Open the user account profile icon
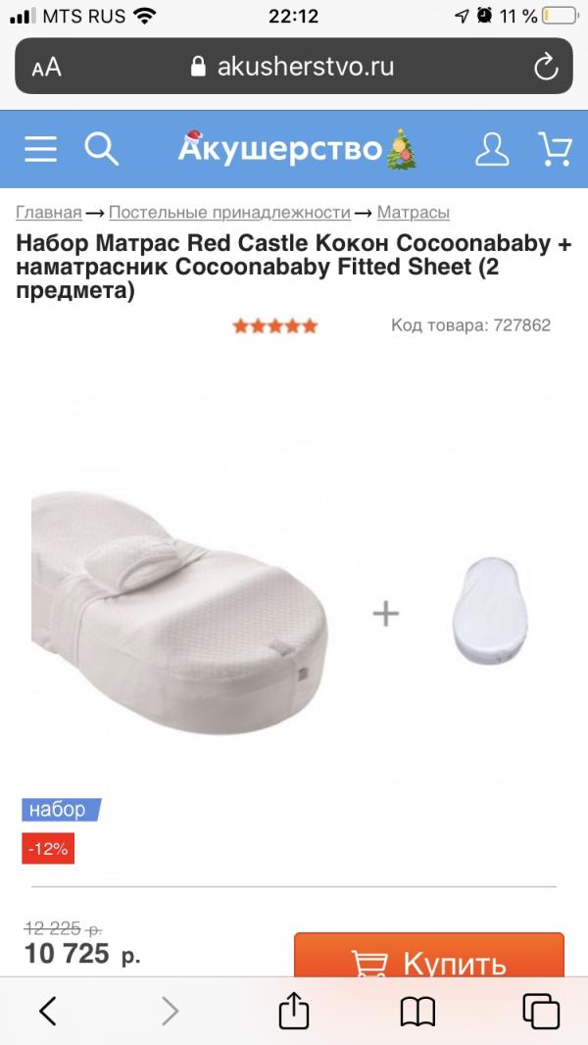 pyautogui.click(x=491, y=149)
